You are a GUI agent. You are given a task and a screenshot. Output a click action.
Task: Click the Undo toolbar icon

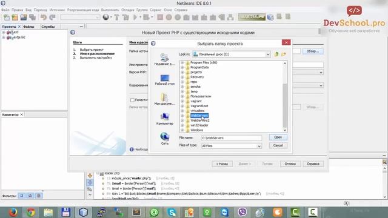coord(44,18)
